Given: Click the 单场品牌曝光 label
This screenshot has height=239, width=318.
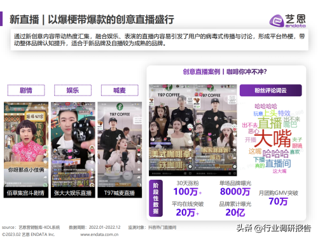Looking at the screenshot, I should (x=235, y=183).
